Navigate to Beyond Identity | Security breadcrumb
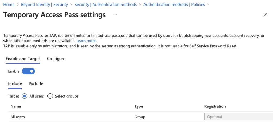 (44, 5)
